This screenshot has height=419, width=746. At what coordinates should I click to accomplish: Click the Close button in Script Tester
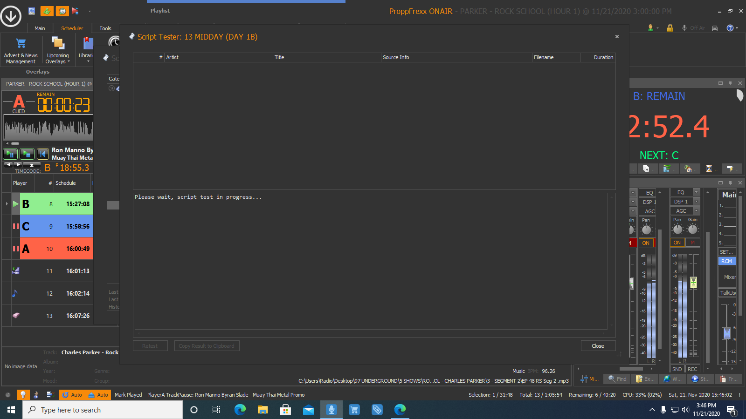(x=598, y=346)
